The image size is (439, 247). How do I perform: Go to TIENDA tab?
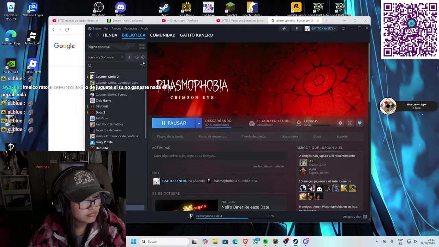[x=110, y=35]
